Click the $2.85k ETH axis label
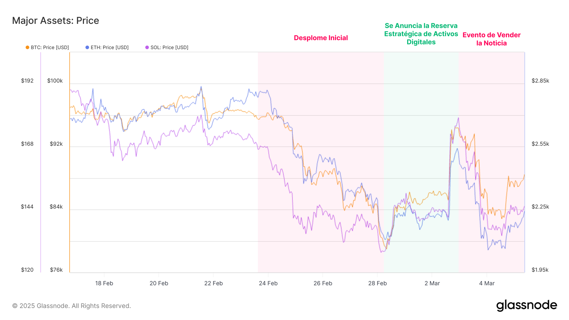This screenshot has height=320, width=569. click(x=540, y=81)
